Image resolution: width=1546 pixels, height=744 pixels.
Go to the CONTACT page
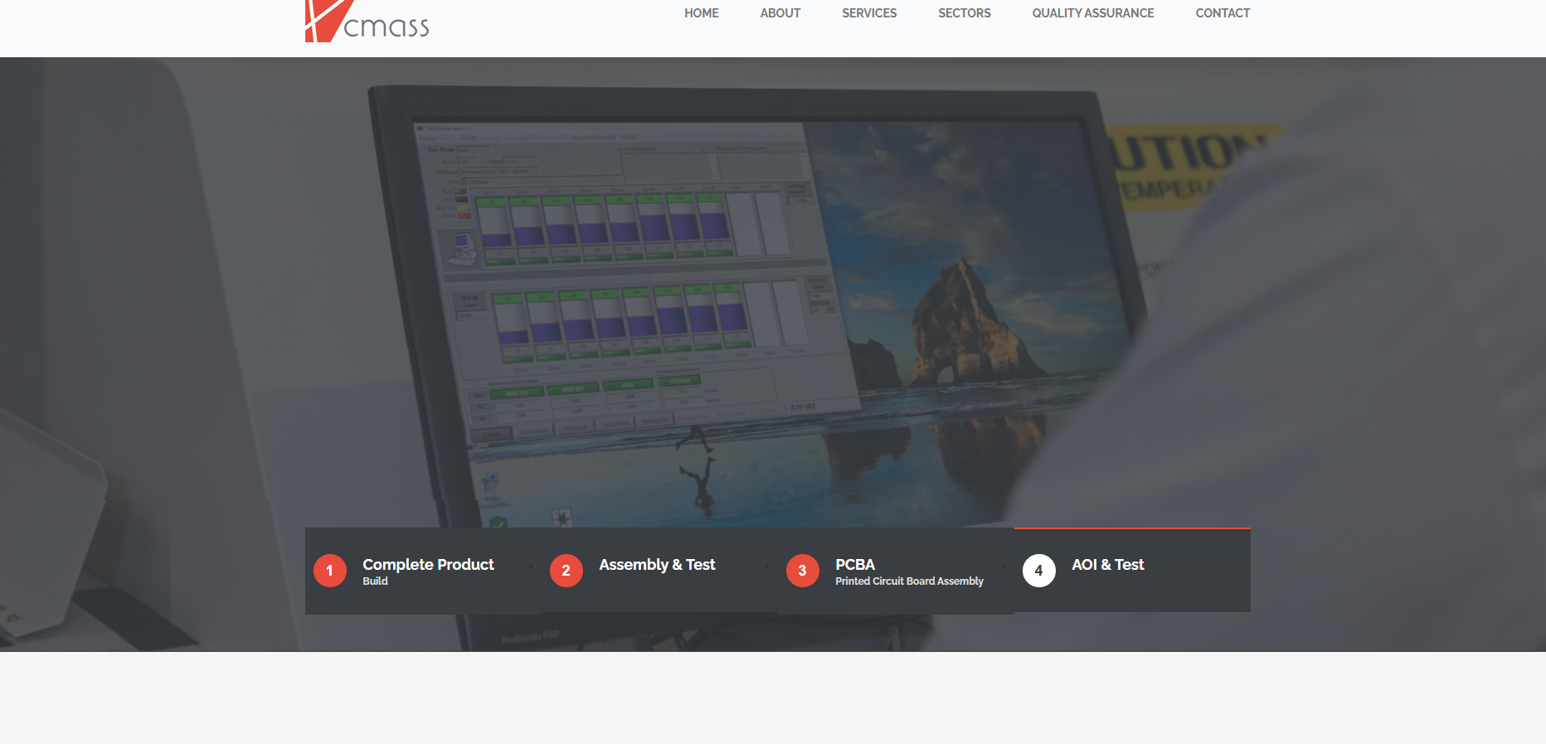[x=1223, y=13]
